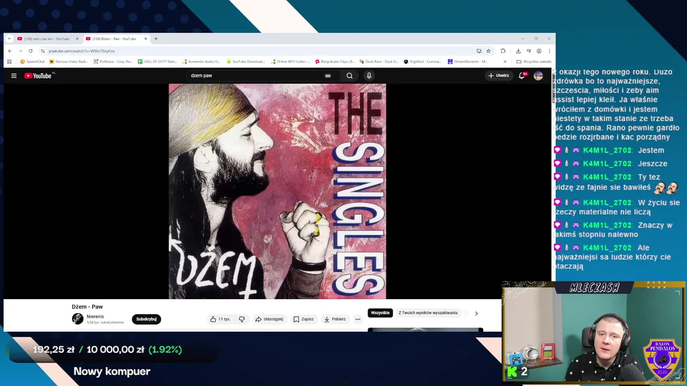Screen dimensions: 687x386
Task: Click the search magnifier button
Action: (x=349, y=76)
